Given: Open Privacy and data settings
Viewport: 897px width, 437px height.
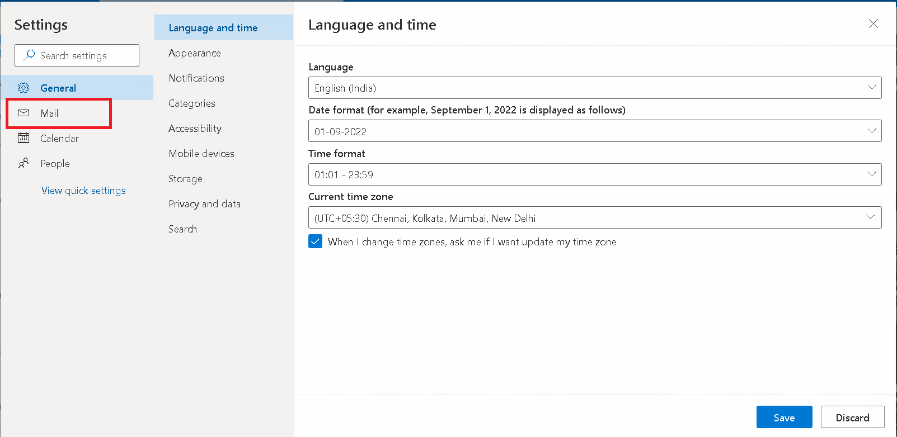Looking at the screenshot, I should tap(224, 203).
